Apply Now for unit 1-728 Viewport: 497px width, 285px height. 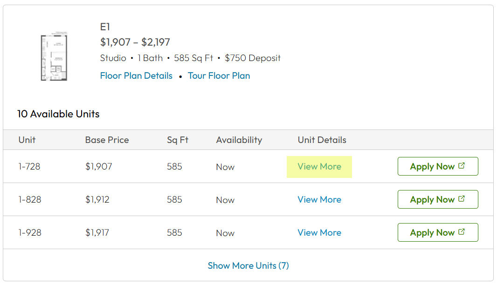point(438,166)
